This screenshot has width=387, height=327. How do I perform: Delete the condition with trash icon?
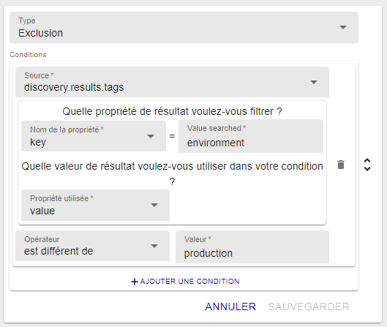(341, 165)
